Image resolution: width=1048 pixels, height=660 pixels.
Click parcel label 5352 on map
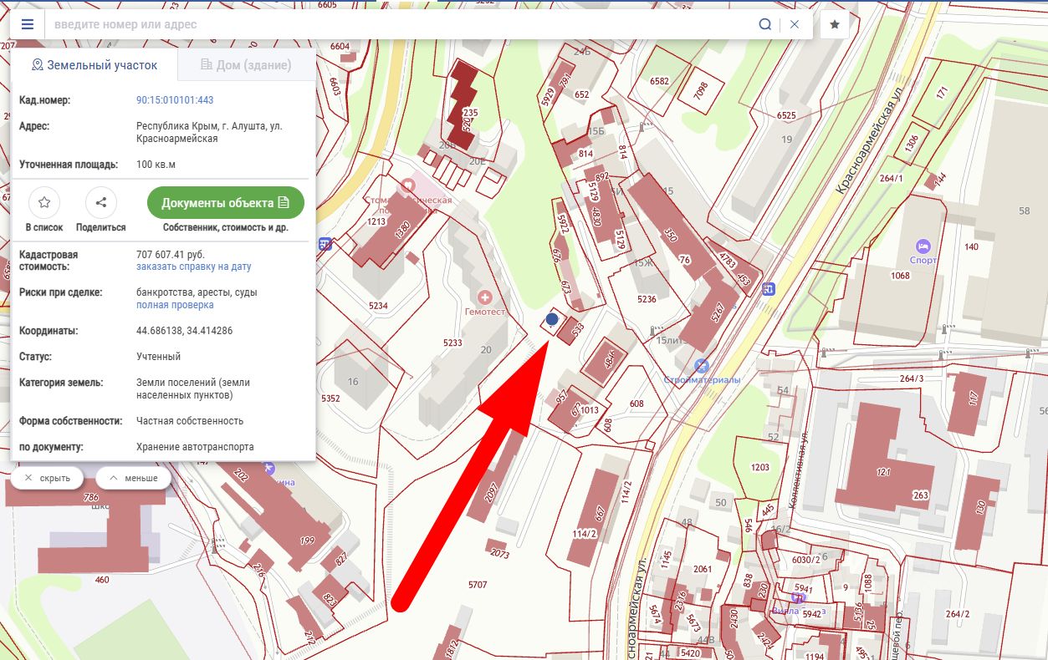(x=330, y=399)
